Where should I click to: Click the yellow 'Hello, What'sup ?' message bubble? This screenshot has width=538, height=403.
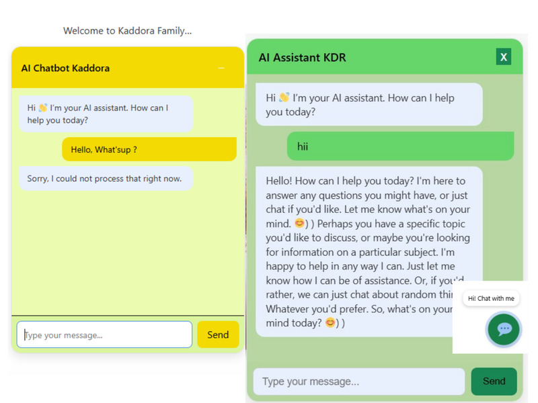tap(149, 148)
